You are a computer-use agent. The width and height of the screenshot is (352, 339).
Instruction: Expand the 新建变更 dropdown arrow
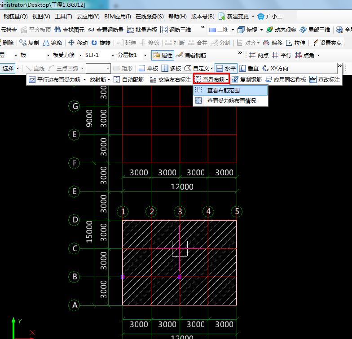click(x=253, y=16)
